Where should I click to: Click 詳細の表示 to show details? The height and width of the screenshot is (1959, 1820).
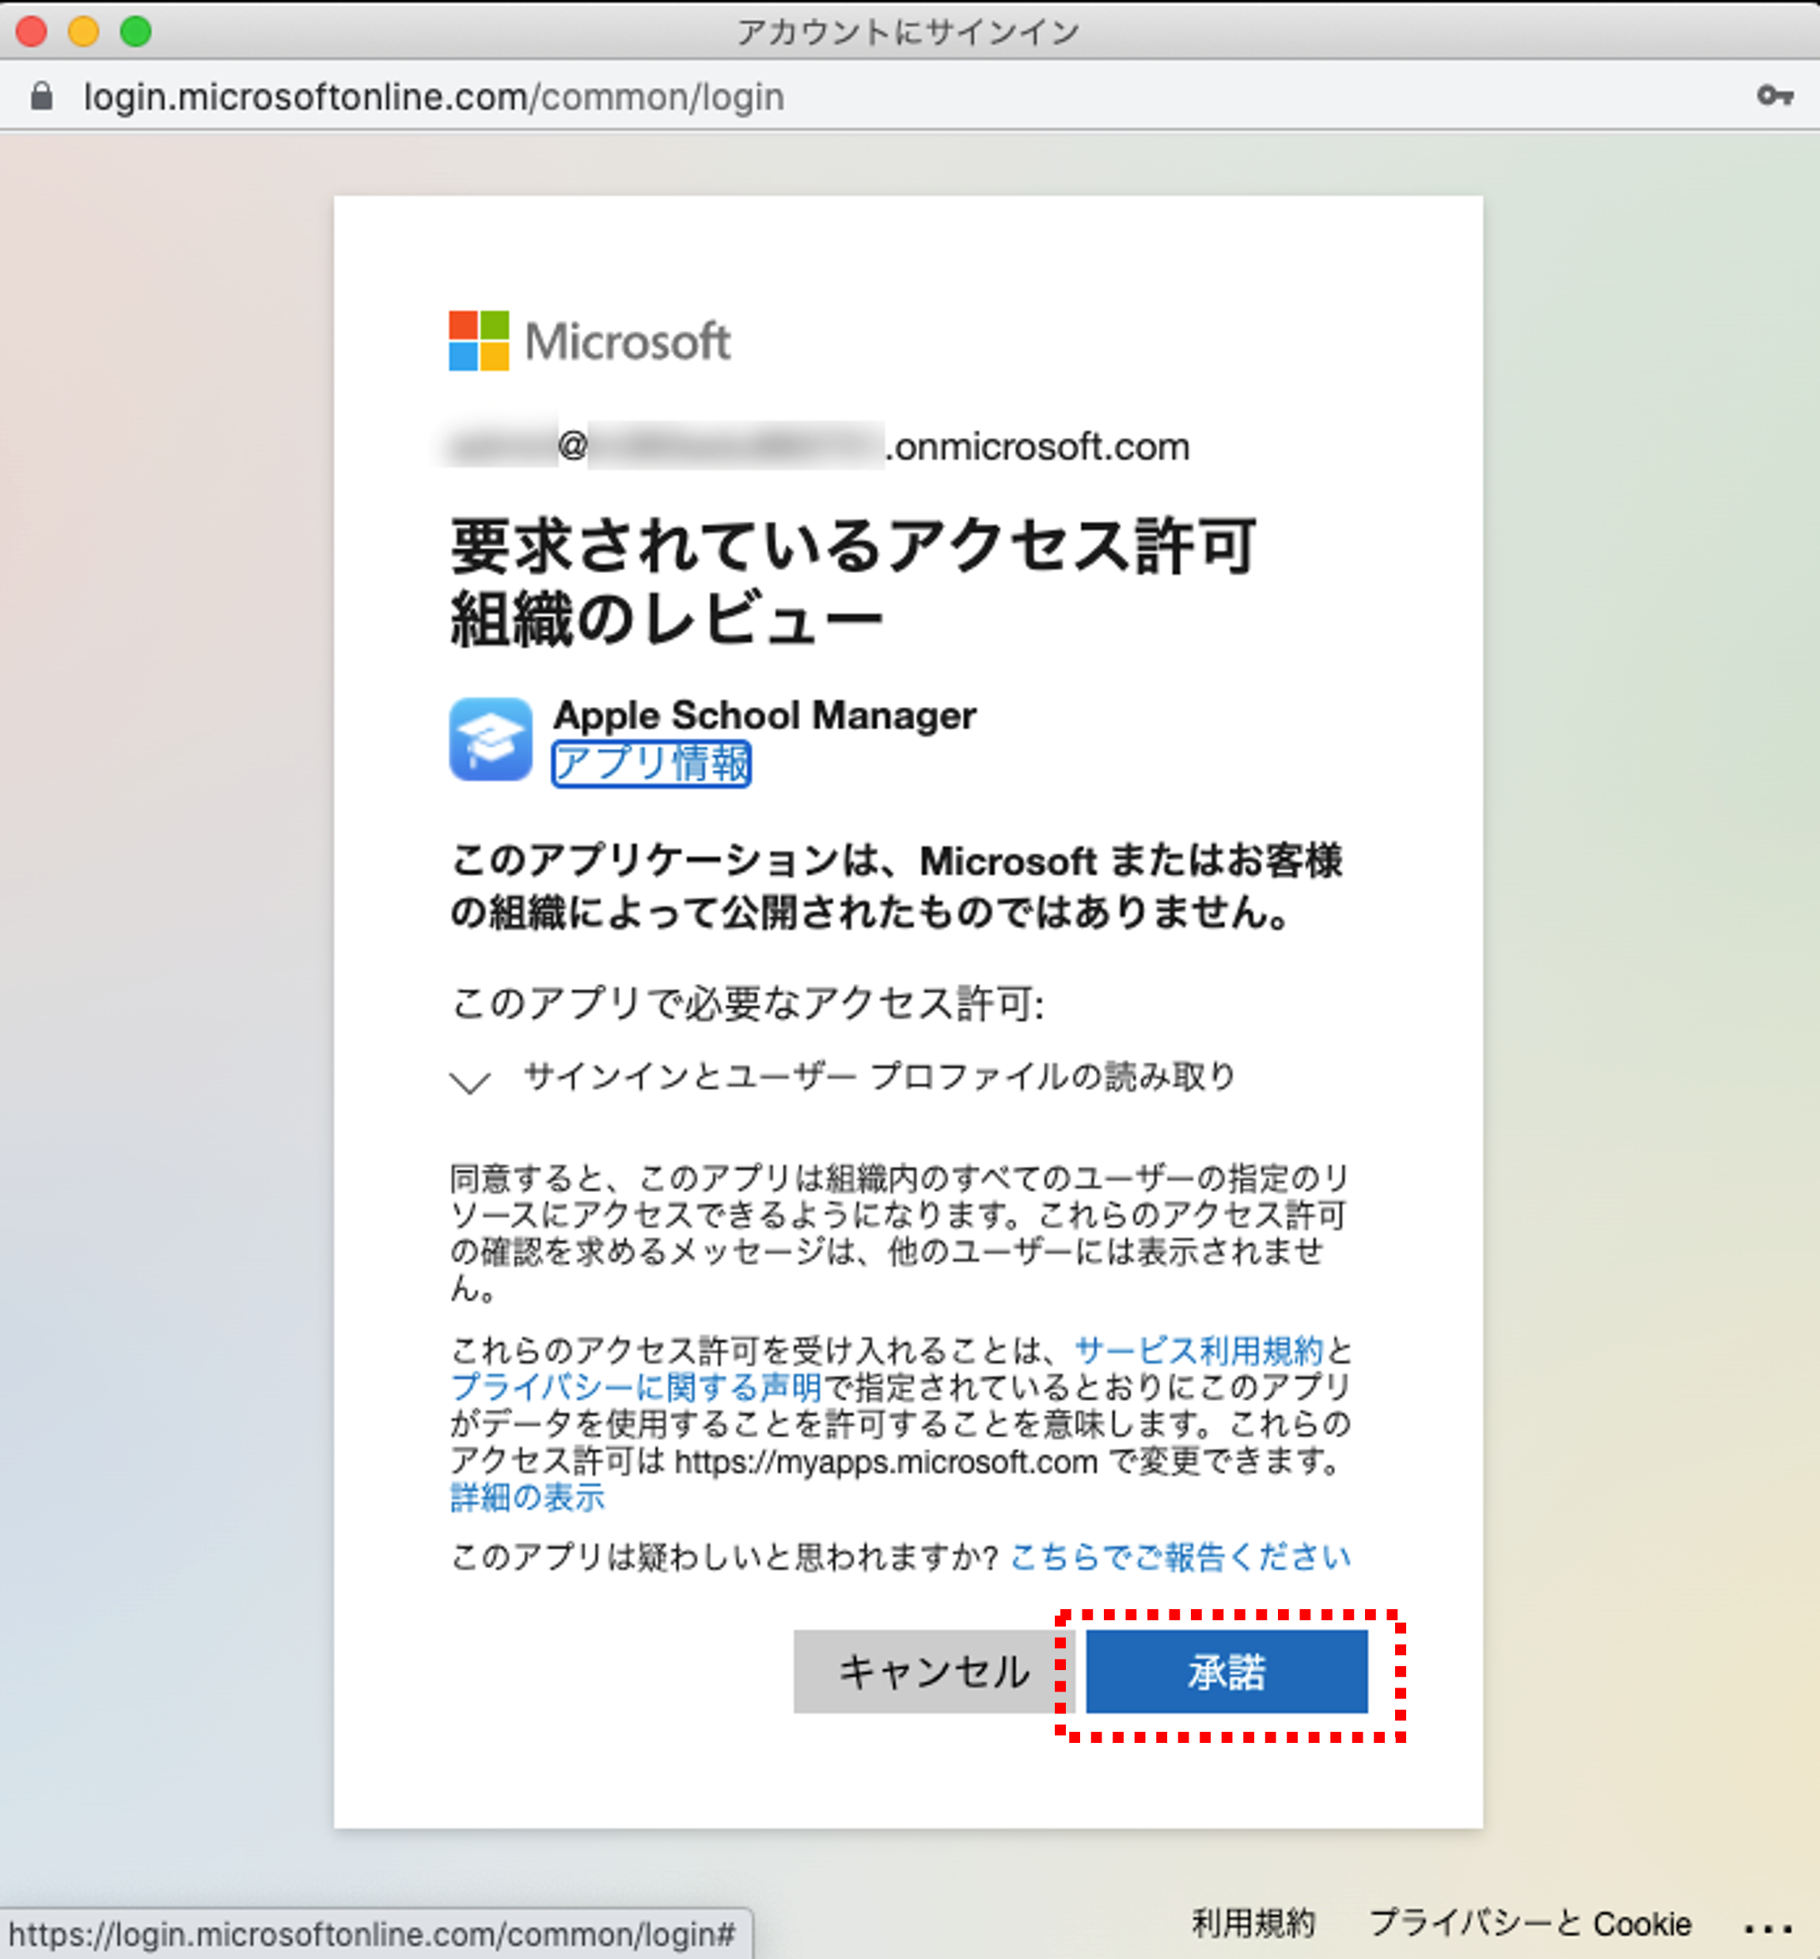click(527, 1497)
